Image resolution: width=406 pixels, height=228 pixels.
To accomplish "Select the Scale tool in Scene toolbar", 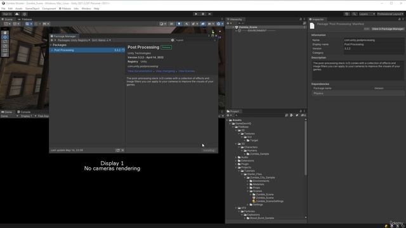I will 5,46.
